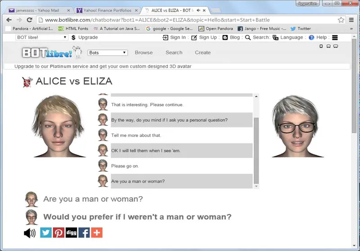Open the Blog icon link
Screen dimensions: 360x251
(x=225, y=37)
